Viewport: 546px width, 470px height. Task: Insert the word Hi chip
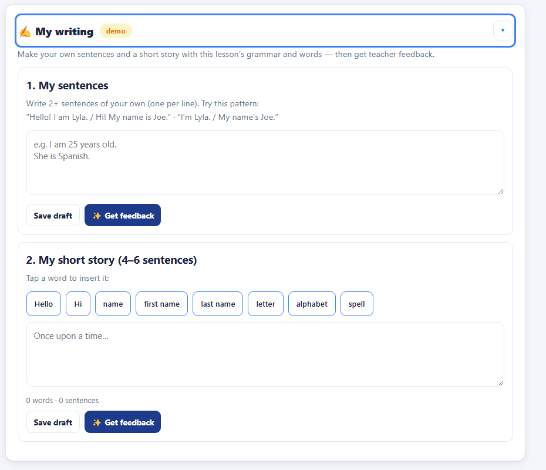78,304
